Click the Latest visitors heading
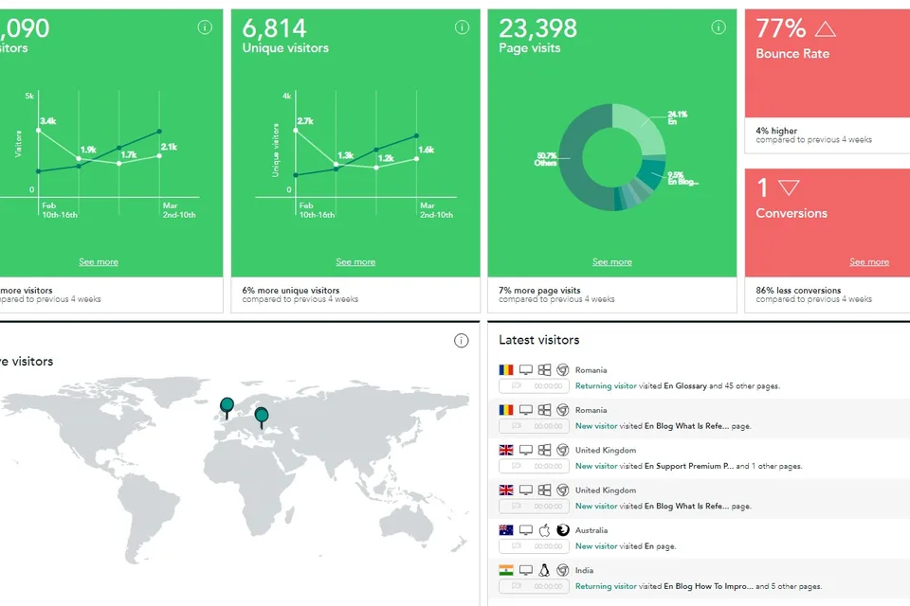The image size is (910, 606). (539, 340)
